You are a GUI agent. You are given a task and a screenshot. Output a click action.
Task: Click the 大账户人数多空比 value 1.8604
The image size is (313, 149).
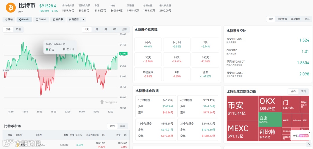[303, 63]
